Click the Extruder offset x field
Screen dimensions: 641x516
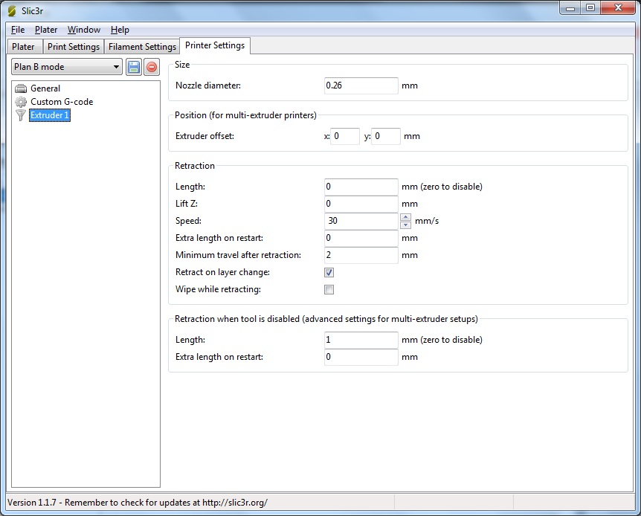pos(345,136)
